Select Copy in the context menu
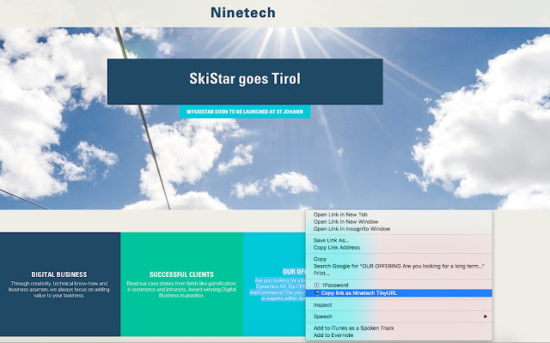Screen dimensions: 550x343 [399, 259]
